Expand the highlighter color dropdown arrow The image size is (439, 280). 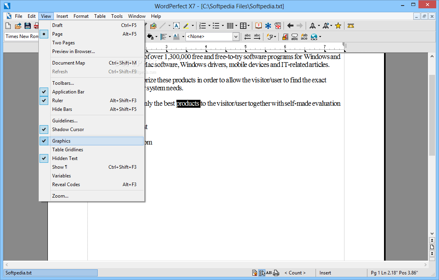tap(193, 26)
